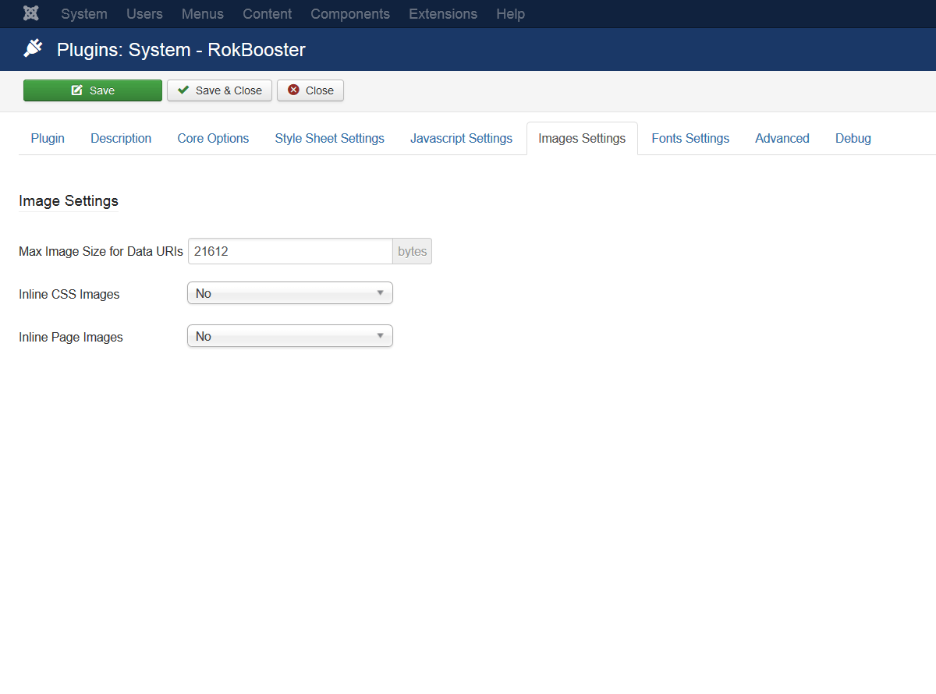Click the Max Image Size input field
This screenshot has height=694, width=936.
(290, 251)
